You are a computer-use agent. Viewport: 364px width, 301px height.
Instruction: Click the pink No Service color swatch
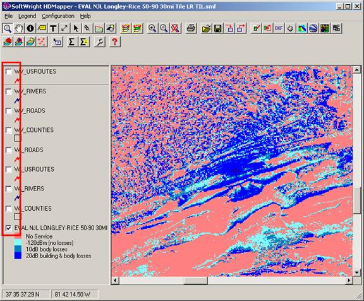click(x=18, y=237)
